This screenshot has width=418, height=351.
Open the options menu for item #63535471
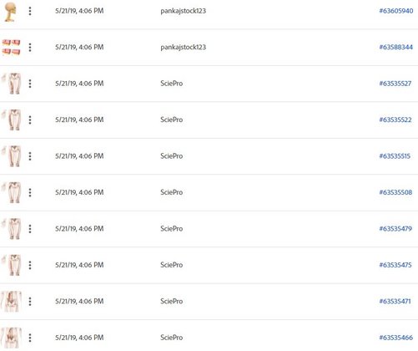[30, 301]
